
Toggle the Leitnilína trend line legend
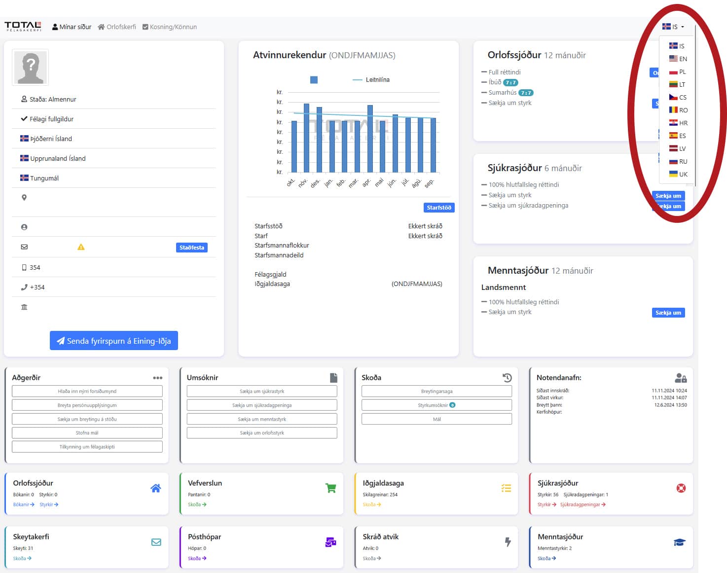coord(371,80)
